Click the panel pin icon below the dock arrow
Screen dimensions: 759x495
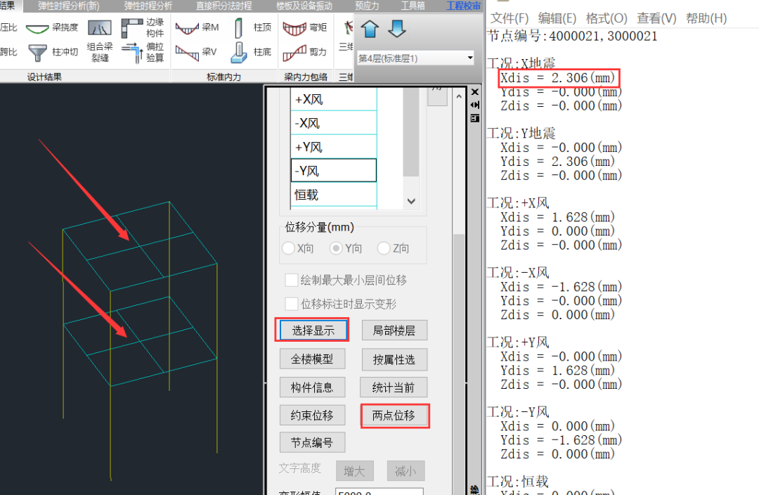point(475,118)
